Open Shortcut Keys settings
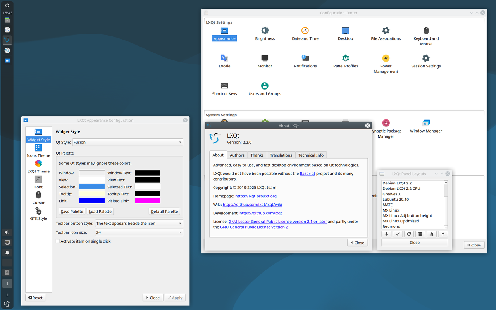This screenshot has height=310, width=496. [x=224, y=89]
